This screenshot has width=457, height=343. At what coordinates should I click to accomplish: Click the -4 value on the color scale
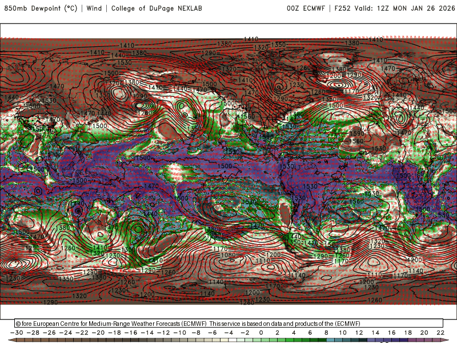tap(229, 333)
